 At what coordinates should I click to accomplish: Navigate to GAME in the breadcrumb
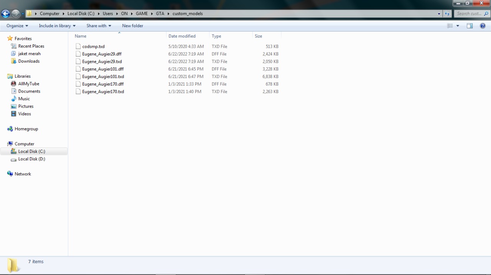coord(142,13)
